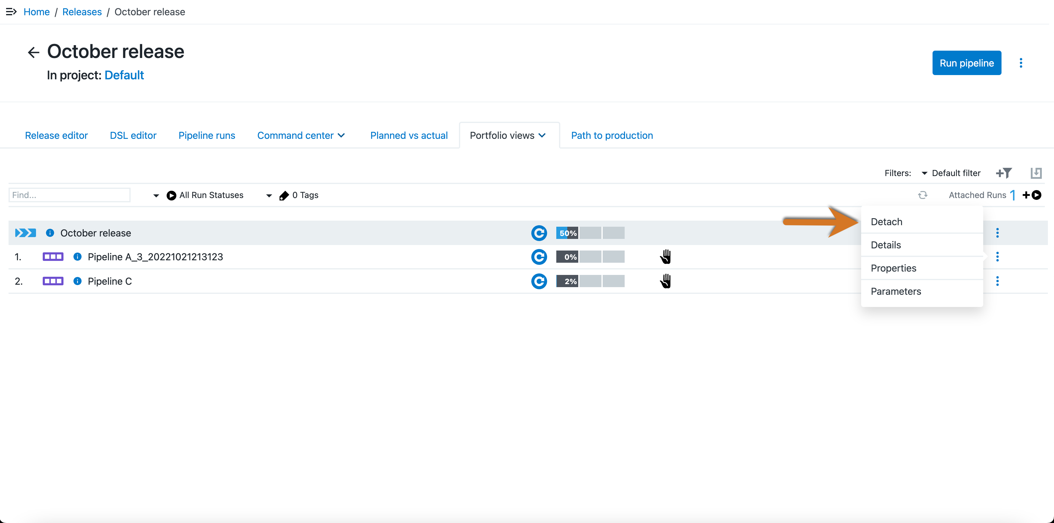
Task: Click the running status icon for Pipeline C
Action: [539, 281]
